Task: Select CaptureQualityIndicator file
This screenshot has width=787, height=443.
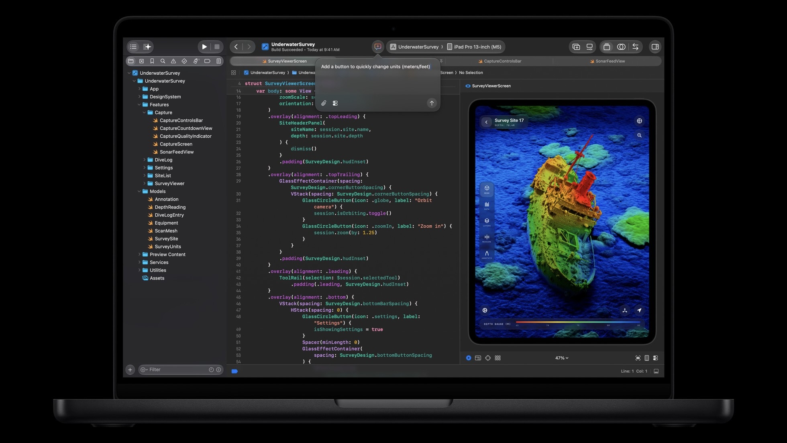Action: tap(186, 136)
